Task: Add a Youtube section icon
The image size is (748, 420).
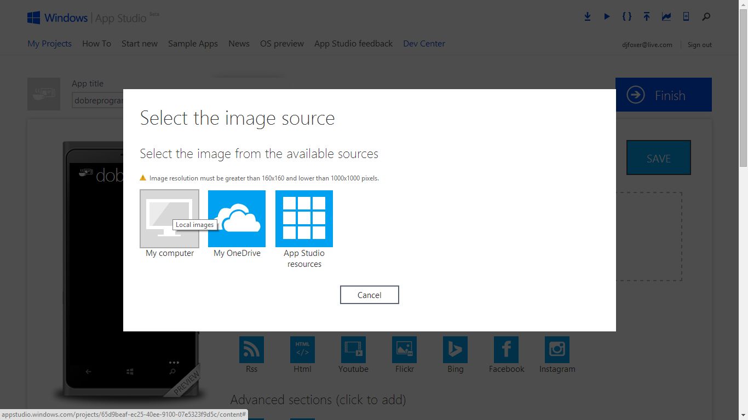Action: [353, 349]
